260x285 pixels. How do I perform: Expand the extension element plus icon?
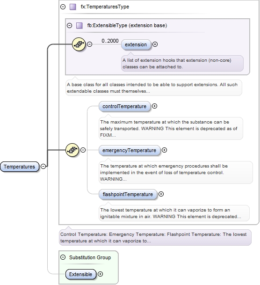point(155,44)
